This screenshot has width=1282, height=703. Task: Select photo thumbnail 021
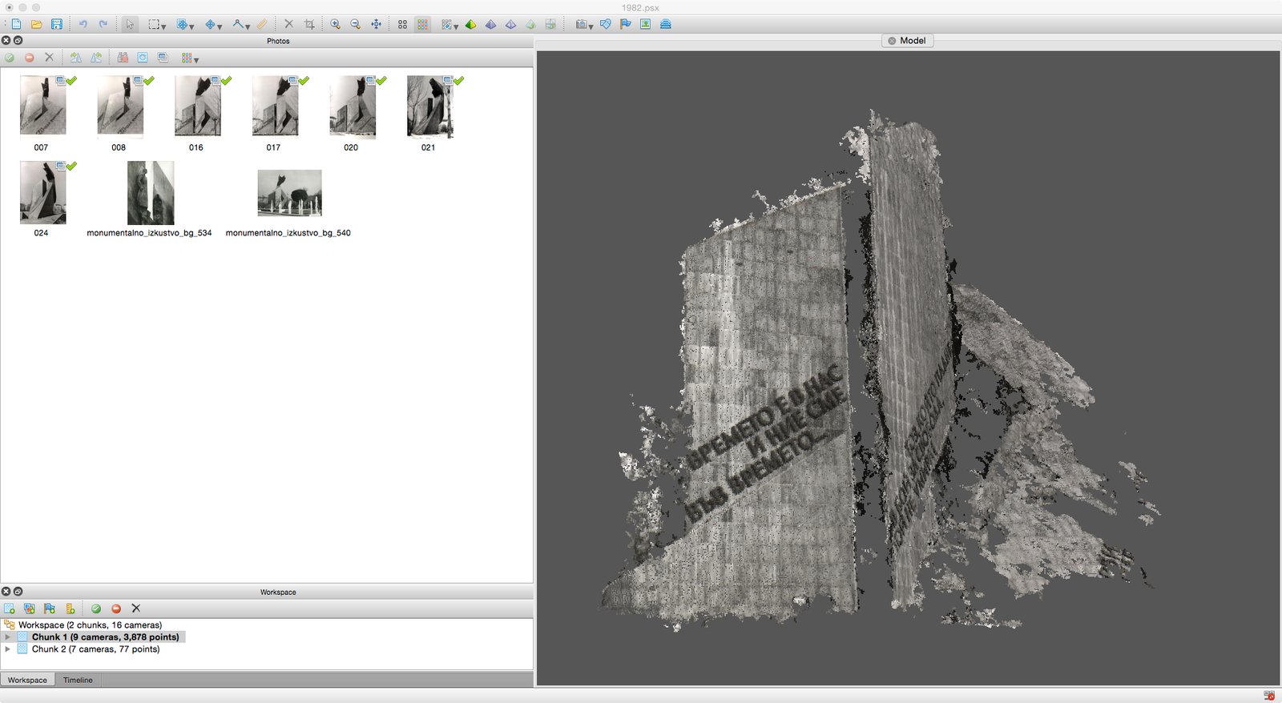[429, 107]
